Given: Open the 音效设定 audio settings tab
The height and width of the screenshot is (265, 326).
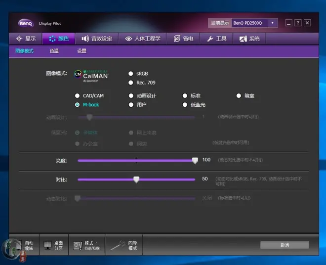Looking at the screenshot, I should point(97,39).
